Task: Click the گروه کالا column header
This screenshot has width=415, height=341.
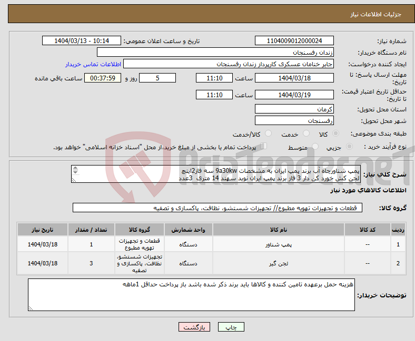Action: point(140,230)
